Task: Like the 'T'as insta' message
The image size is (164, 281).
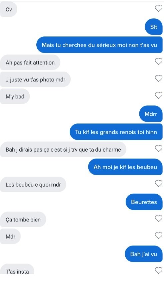Action: point(158,270)
